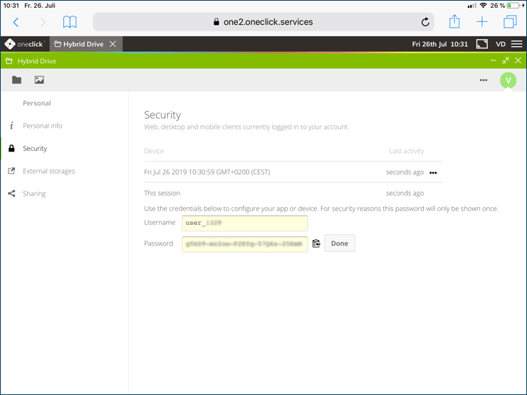527x395 pixels.
Task: Click the oneclick logo
Action: tap(25, 44)
